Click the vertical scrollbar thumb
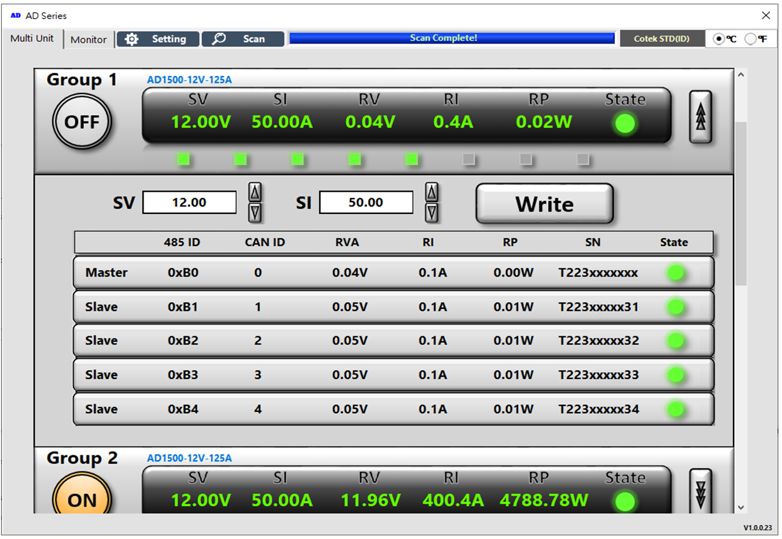782x539 pixels. 741,204
